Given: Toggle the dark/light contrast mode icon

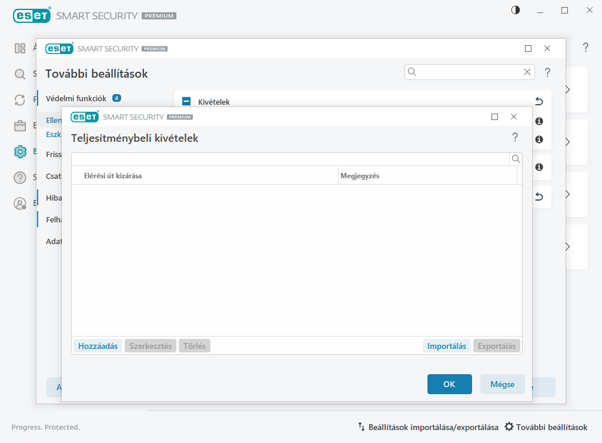Looking at the screenshot, I should click(516, 10).
